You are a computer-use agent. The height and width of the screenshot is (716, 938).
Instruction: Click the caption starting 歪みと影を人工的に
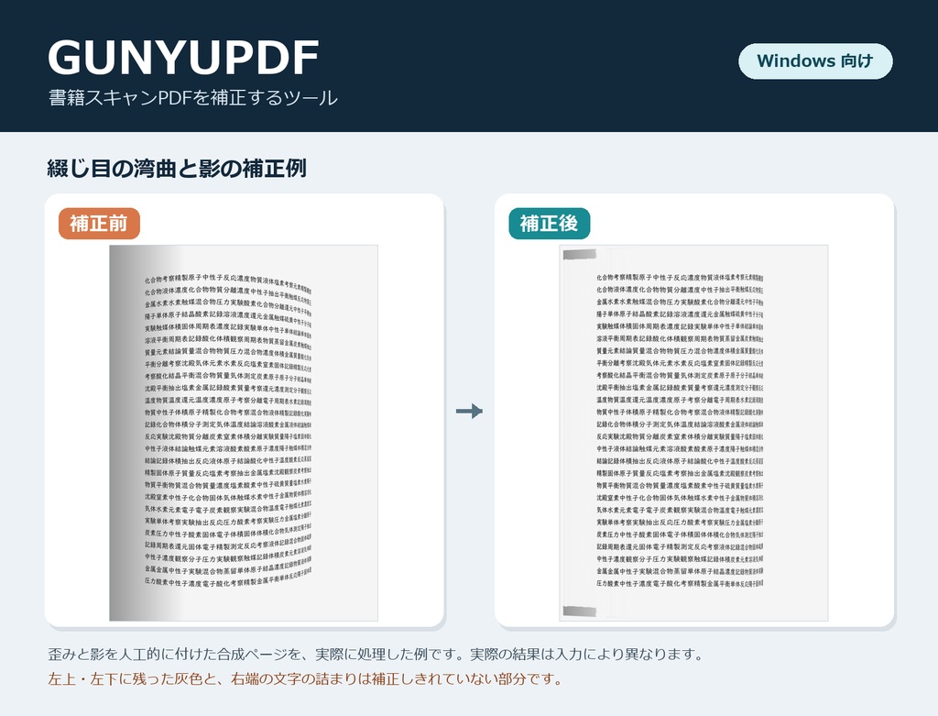(x=376, y=654)
